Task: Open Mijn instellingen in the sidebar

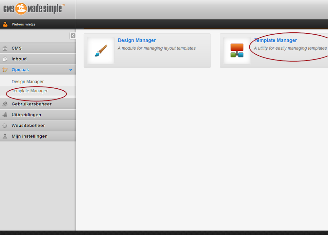Action: [x=30, y=136]
